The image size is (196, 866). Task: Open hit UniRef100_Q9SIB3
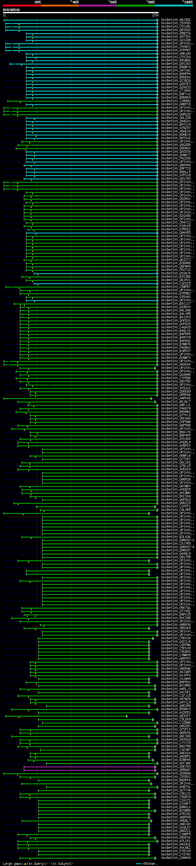point(176,64)
